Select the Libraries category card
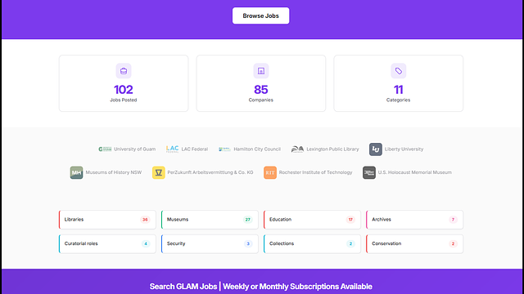Image resolution: width=524 pixels, height=294 pixels. [107, 220]
